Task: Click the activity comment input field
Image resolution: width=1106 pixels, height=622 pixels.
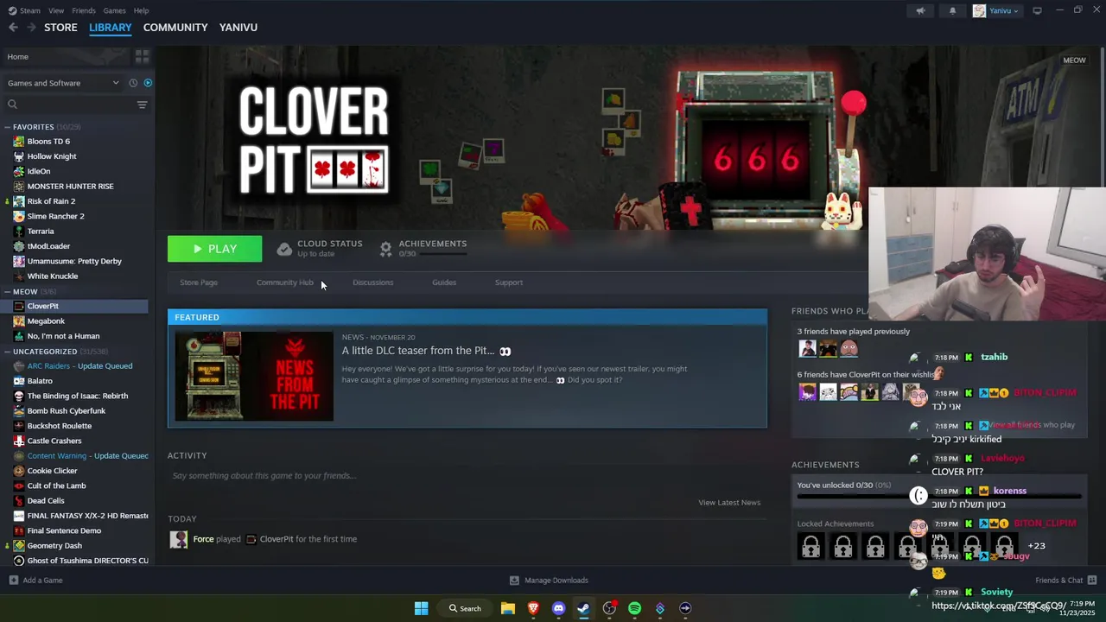Action: tap(467, 476)
